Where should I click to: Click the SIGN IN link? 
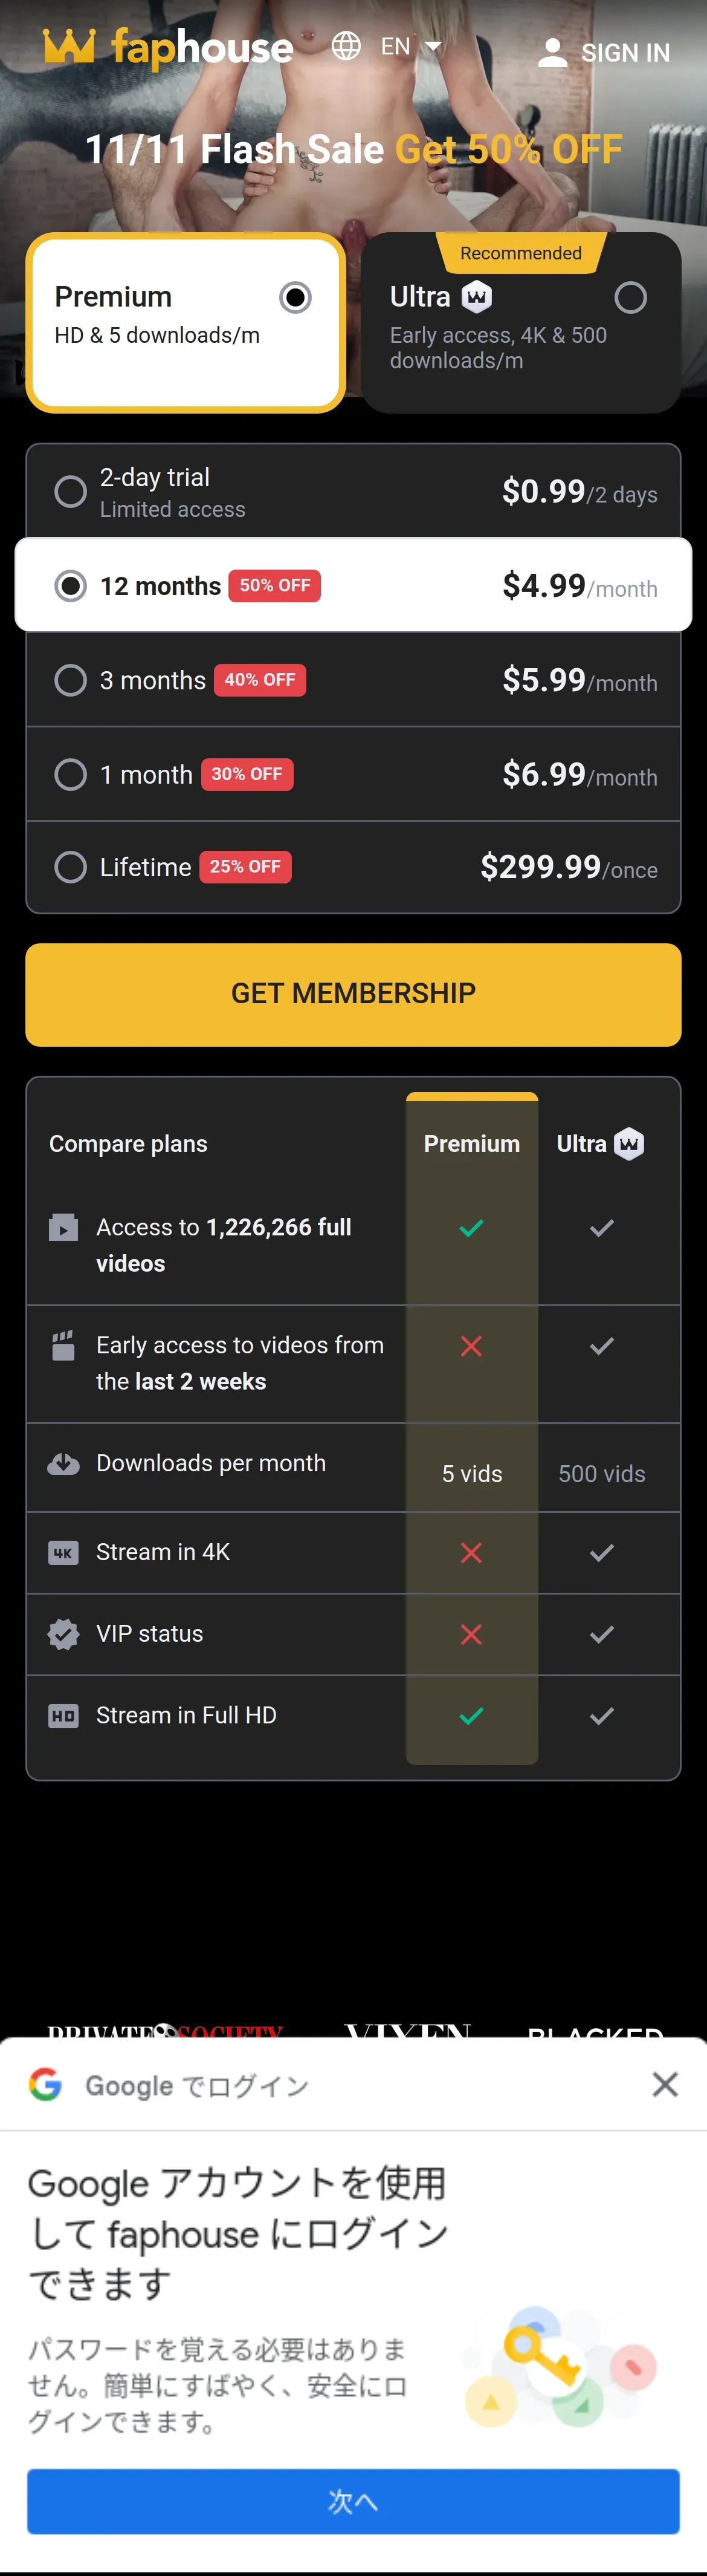[x=625, y=53]
